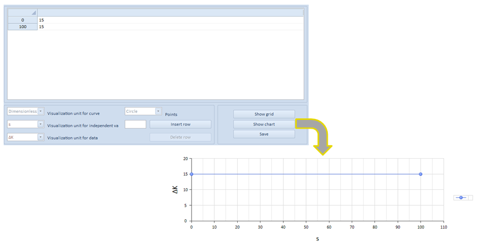
Task: Click the chart data point at s=0
Action: [x=192, y=174]
